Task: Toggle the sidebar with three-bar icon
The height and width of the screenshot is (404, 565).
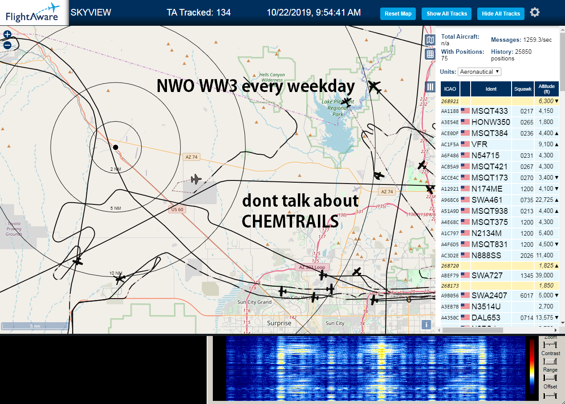Action: pyautogui.click(x=430, y=87)
